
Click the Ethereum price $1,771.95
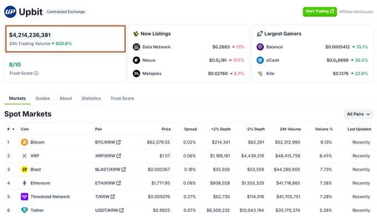click(x=161, y=183)
